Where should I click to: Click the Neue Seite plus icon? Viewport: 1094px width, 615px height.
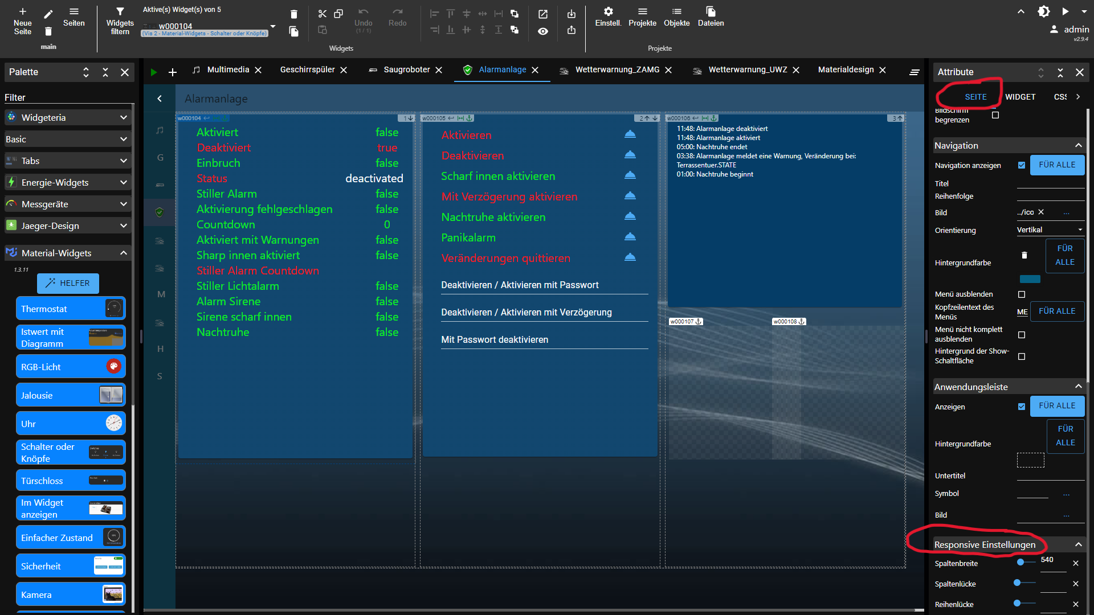click(x=23, y=11)
